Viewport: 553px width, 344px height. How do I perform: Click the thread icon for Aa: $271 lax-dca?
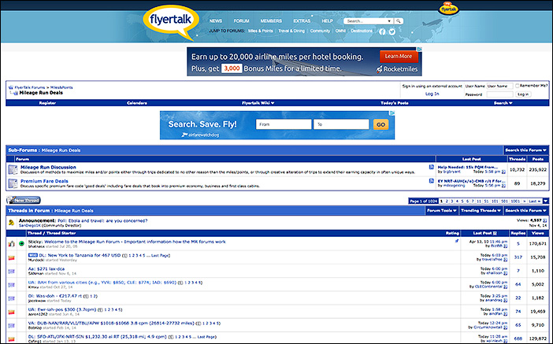tap(11, 272)
